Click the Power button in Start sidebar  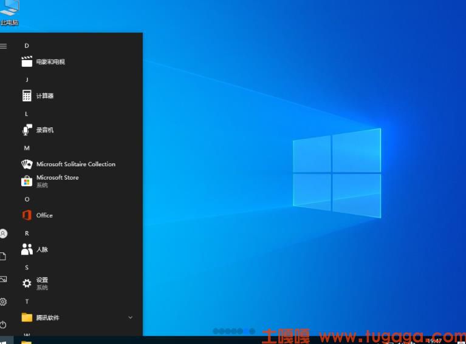pyautogui.click(x=3, y=325)
